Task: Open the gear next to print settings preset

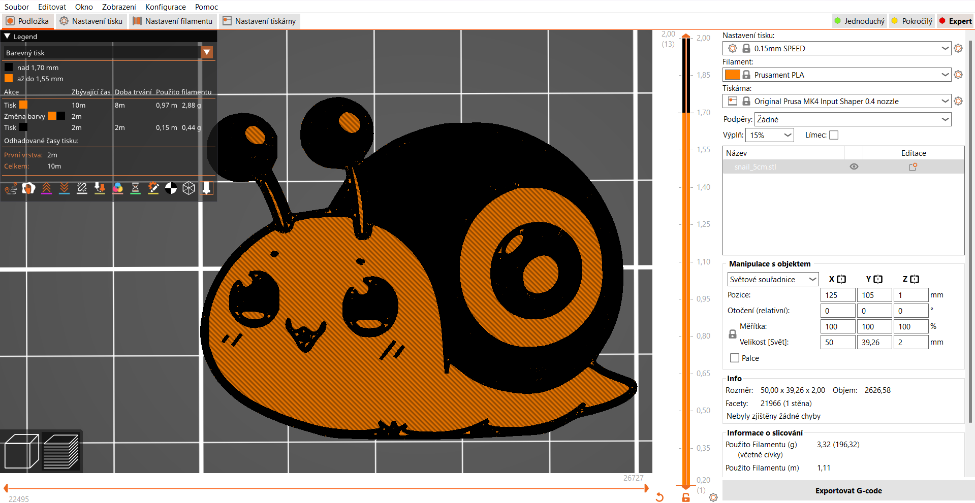Action: (x=958, y=48)
